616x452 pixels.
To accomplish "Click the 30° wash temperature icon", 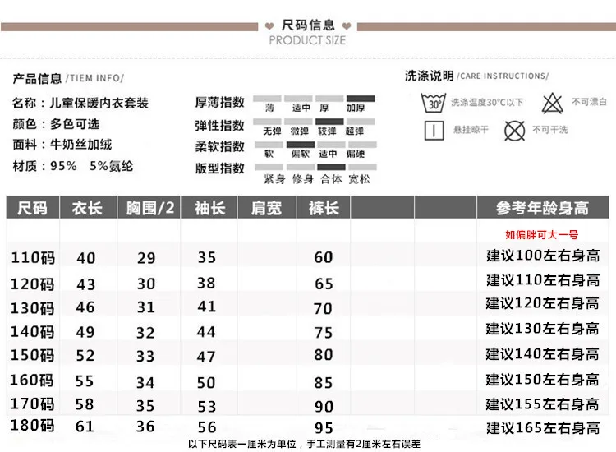I will point(434,103).
